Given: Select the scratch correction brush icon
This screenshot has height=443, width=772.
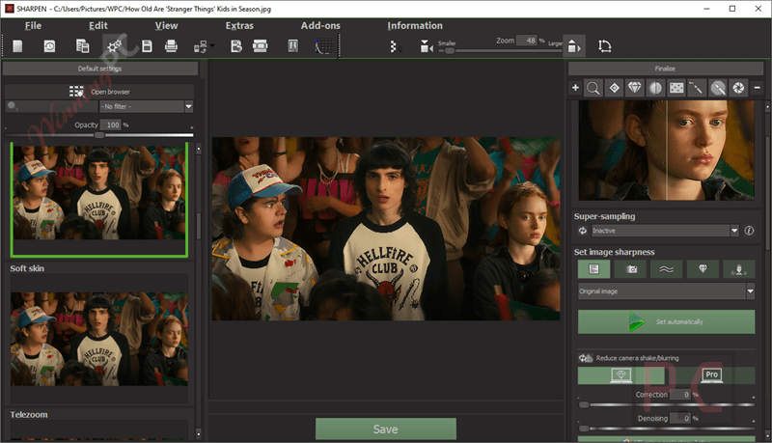Looking at the screenshot, I should pyautogui.click(x=697, y=88).
